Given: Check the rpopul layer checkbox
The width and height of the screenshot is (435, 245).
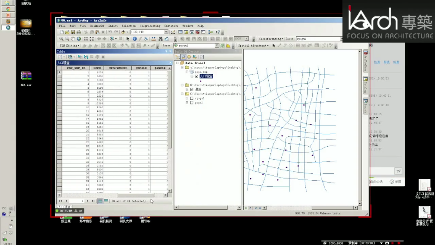Looking at the screenshot, I should 192,98.
